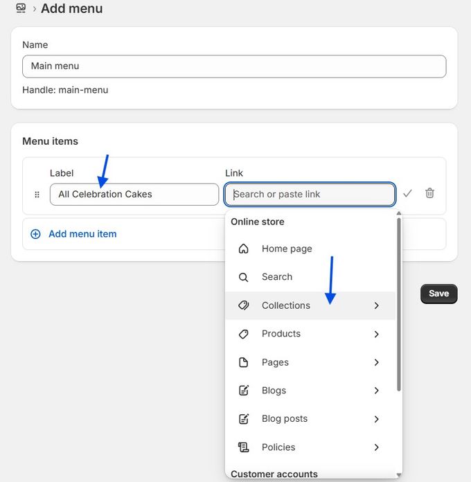471x482 pixels.
Task: Click into the Name field with Main menu
Action: pos(234,66)
